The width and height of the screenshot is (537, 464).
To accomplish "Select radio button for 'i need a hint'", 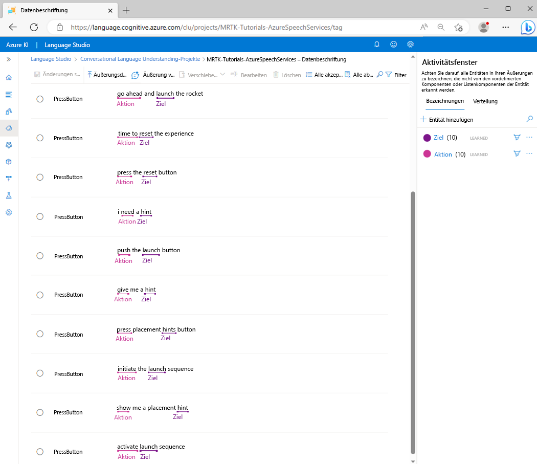I will [40, 216].
